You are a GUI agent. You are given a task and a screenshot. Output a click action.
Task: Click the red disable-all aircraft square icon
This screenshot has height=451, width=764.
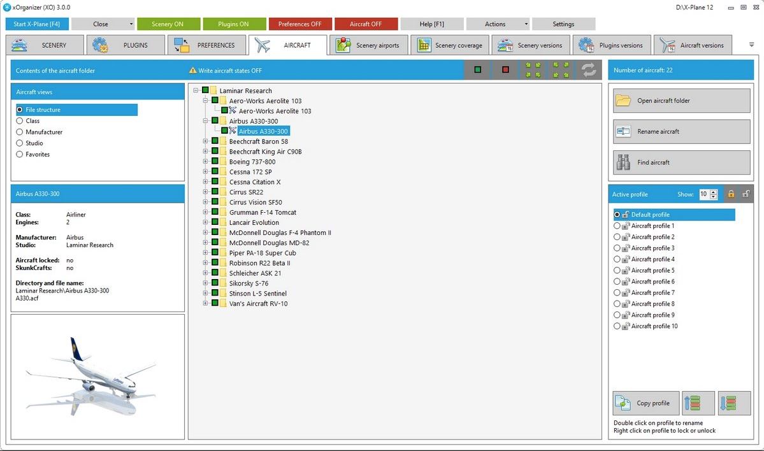coord(505,69)
